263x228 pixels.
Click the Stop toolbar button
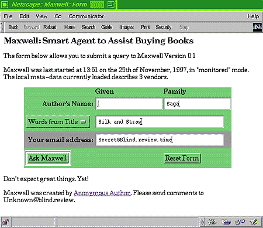tap(184, 27)
